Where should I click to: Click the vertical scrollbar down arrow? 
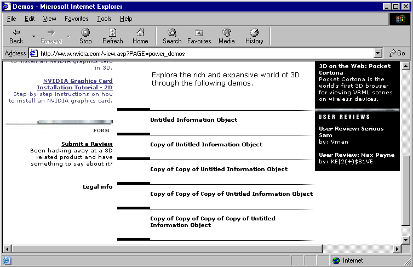coord(406,240)
